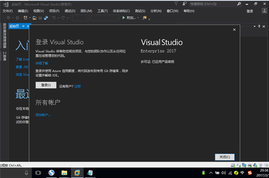This screenshot has height=178, width=269.
Task: Select the 起始页 tab
Action: tap(14, 26)
